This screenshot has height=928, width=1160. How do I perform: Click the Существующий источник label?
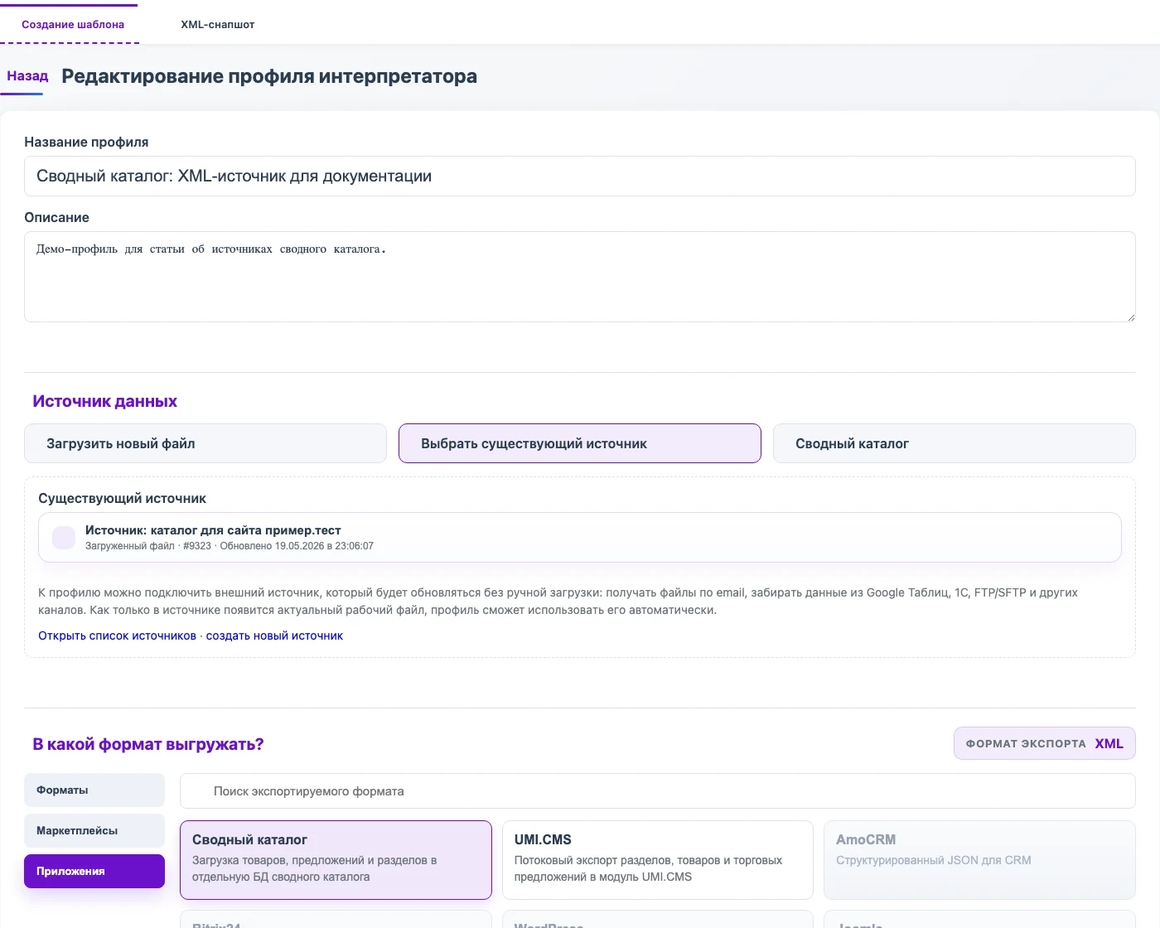[x=122, y=499]
